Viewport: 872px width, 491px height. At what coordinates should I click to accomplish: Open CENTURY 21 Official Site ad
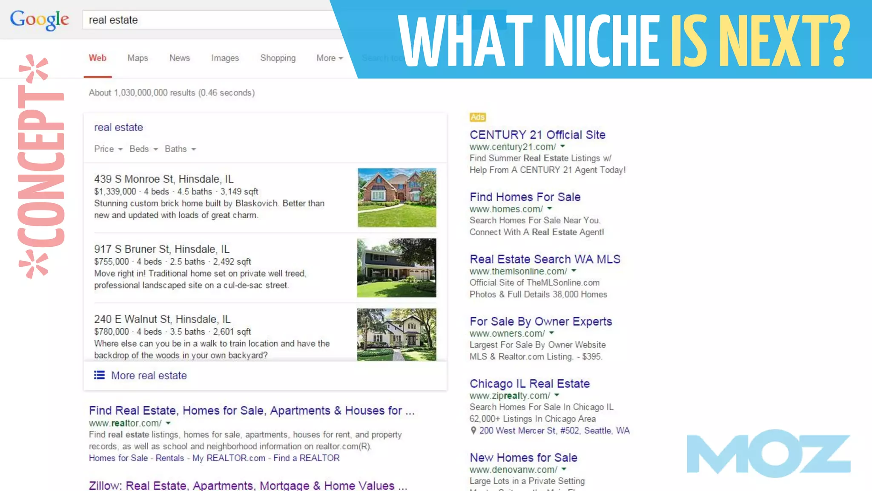pos(537,135)
